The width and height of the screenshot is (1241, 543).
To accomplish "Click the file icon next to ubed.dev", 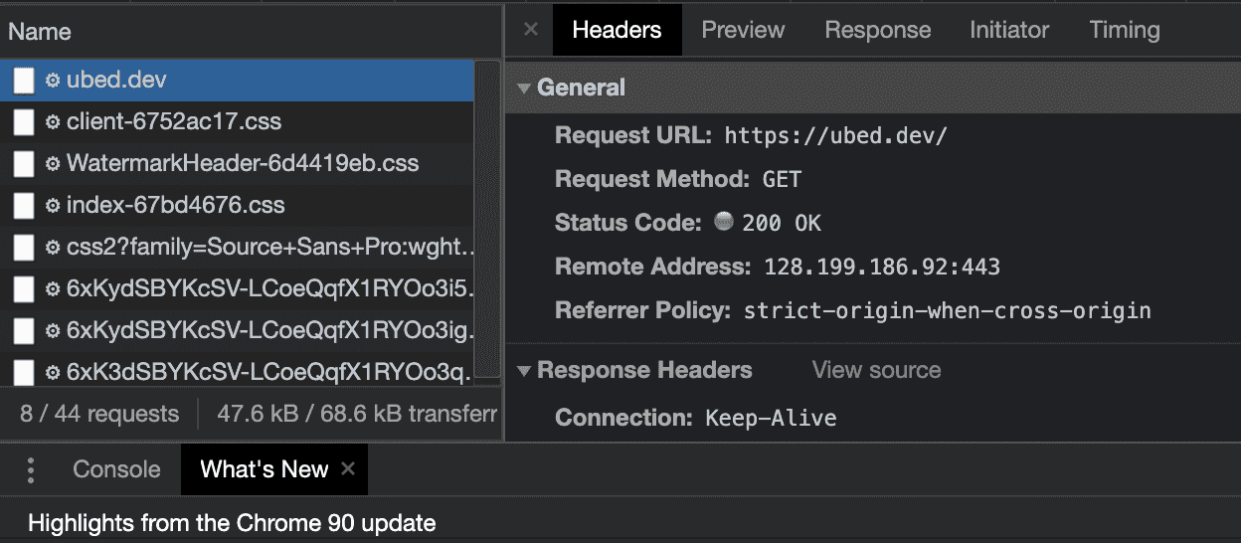I will 24,80.
